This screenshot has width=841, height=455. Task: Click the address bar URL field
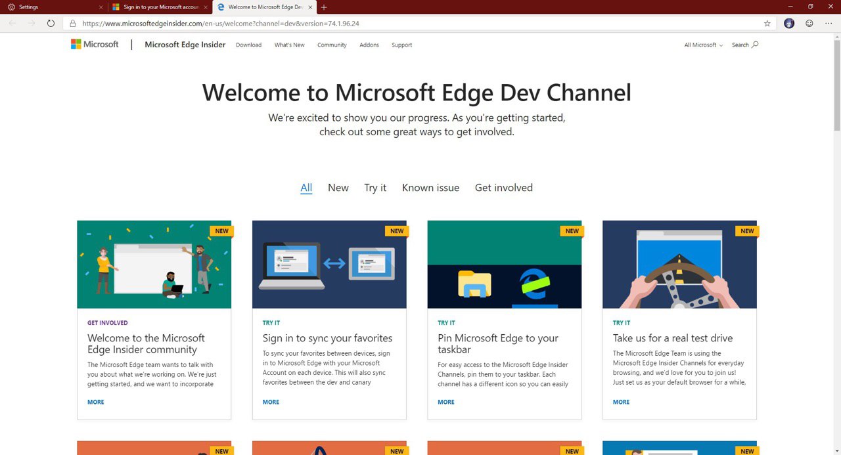(x=420, y=23)
